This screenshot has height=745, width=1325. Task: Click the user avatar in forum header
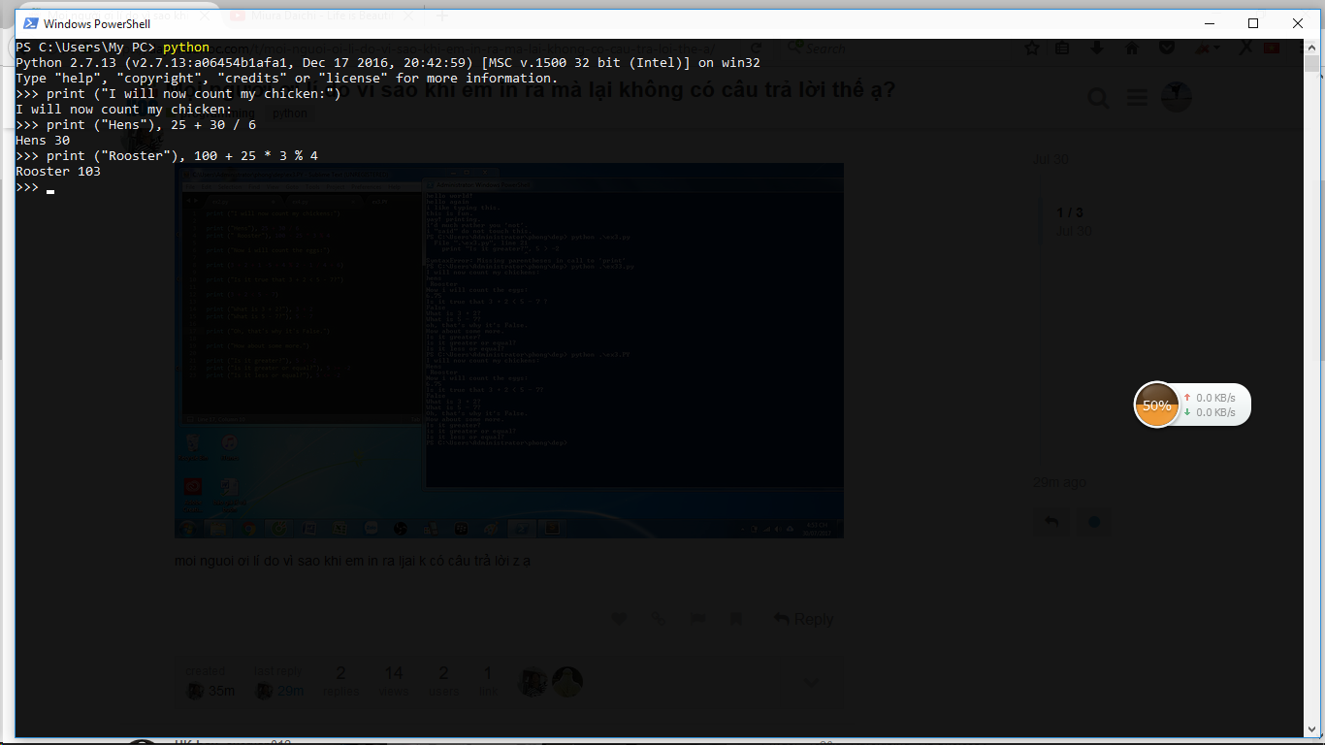[x=1176, y=97]
